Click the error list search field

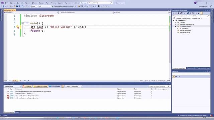coord(159,86)
